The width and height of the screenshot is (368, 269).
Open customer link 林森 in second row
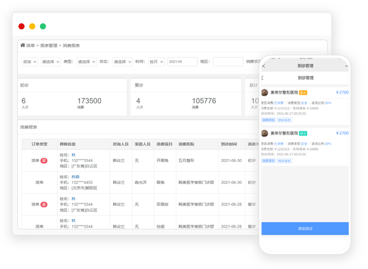[x=75, y=177]
